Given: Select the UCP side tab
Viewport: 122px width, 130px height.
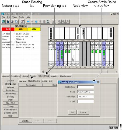Looking at the screenshot, I should 11,116.
